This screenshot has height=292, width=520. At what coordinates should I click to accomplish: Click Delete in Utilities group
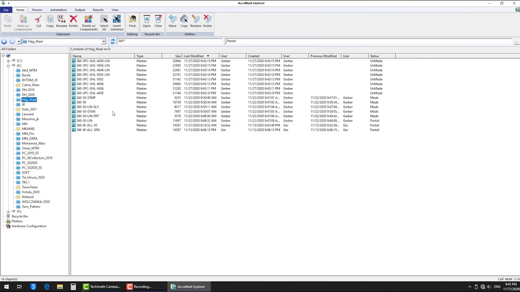[x=207, y=21]
